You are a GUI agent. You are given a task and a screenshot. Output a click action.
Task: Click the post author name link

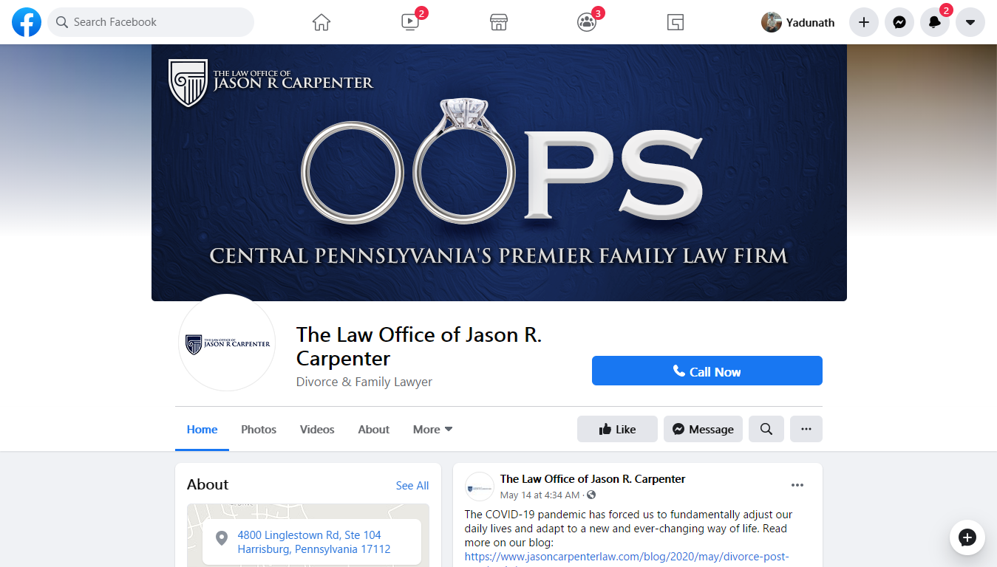tap(593, 479)
